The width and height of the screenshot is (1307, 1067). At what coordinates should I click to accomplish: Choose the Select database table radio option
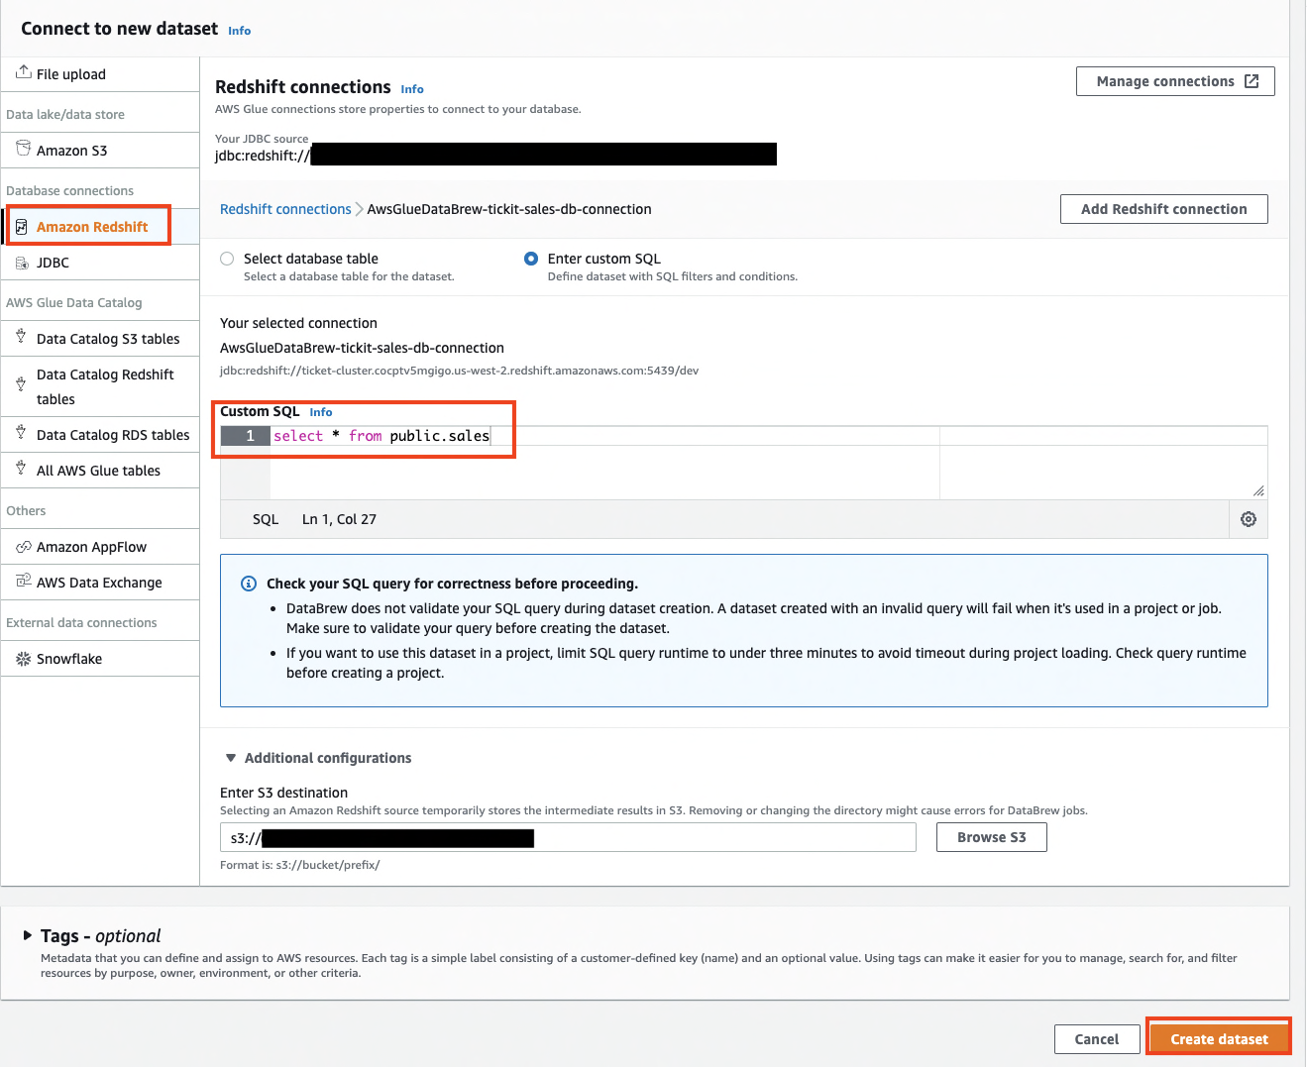tap(227, 259)
